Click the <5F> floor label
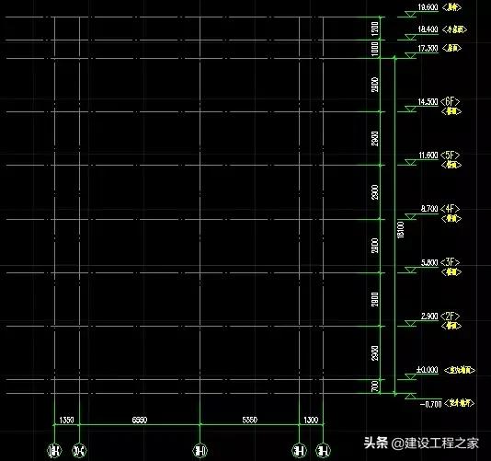491x461 pixels. tap(450, 156)
